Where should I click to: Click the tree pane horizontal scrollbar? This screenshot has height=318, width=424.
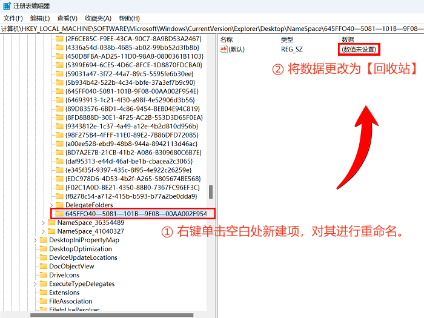click(x=111, y=315)
